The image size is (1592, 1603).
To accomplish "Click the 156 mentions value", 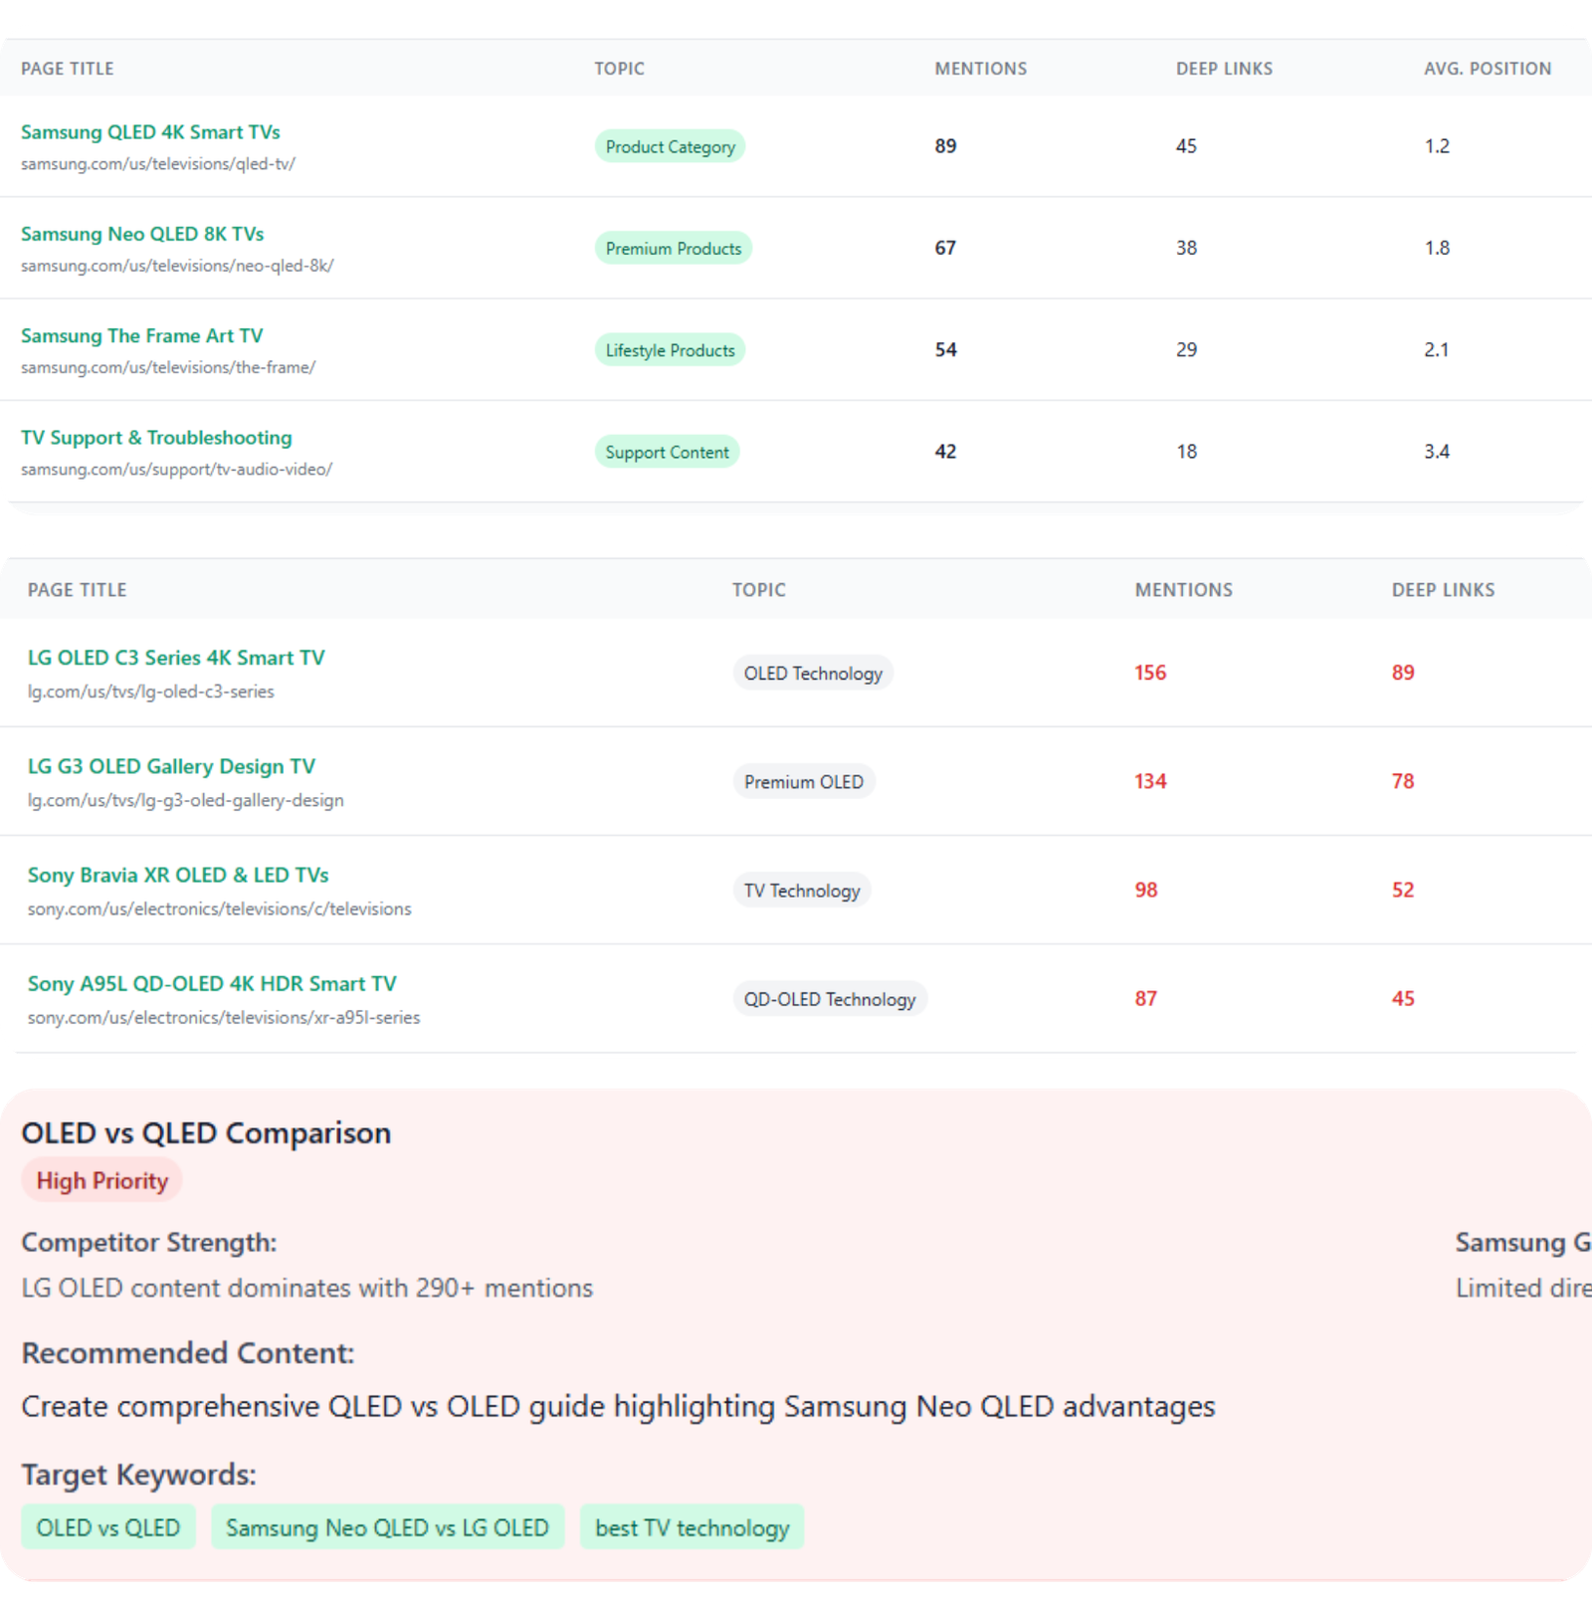I will pos(1150,673).
